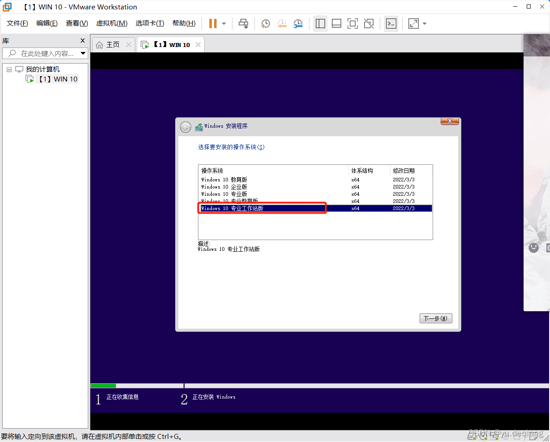The height and width of the screenshot is (442, 550).
Task: Revert the VM to its previous snapshot
Action: [282, 23]
